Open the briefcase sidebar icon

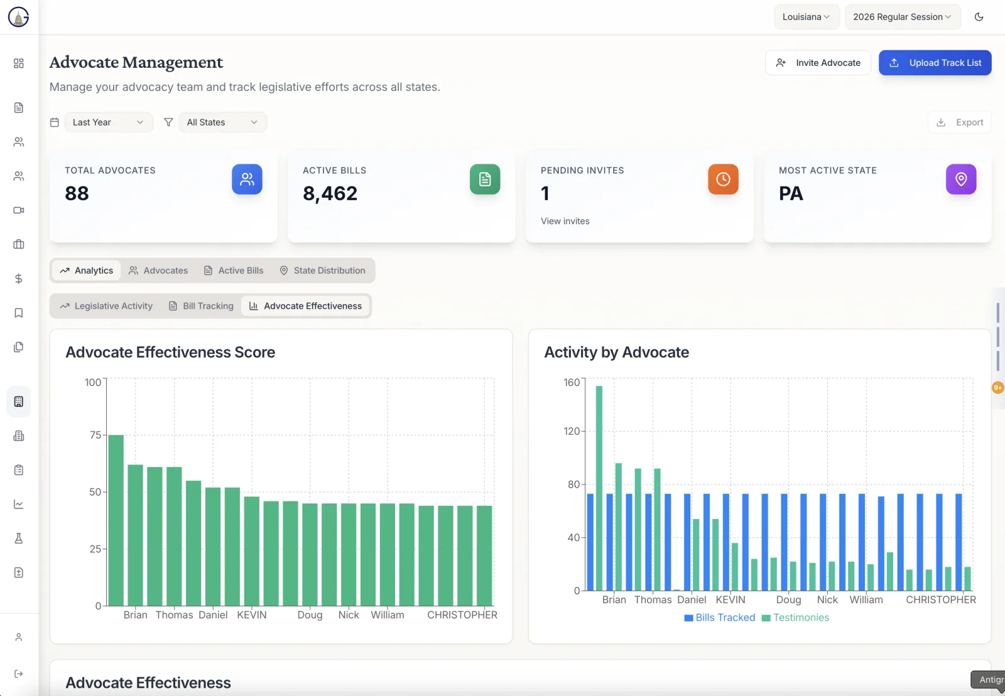19,244
